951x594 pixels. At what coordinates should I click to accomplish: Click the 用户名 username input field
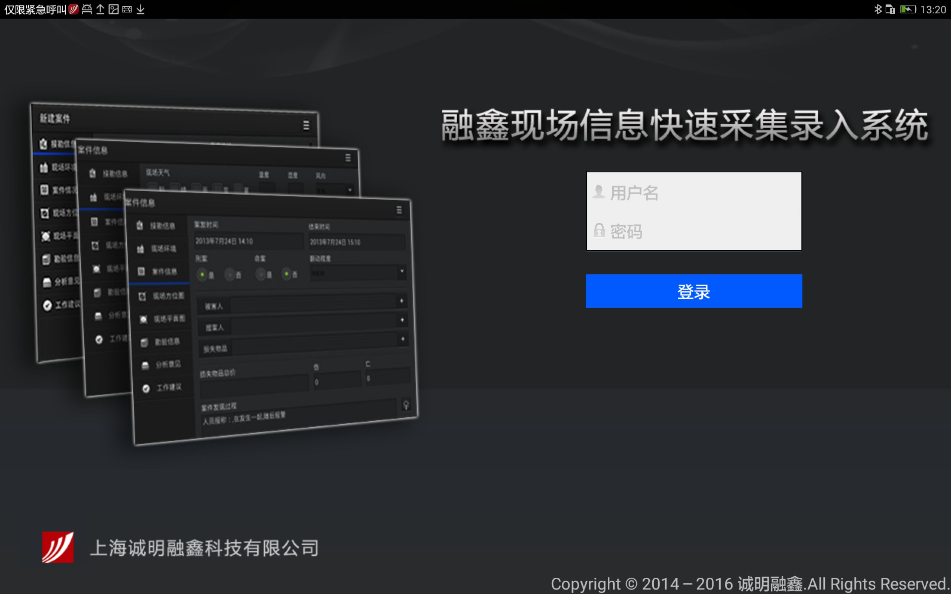pos(694,192)
